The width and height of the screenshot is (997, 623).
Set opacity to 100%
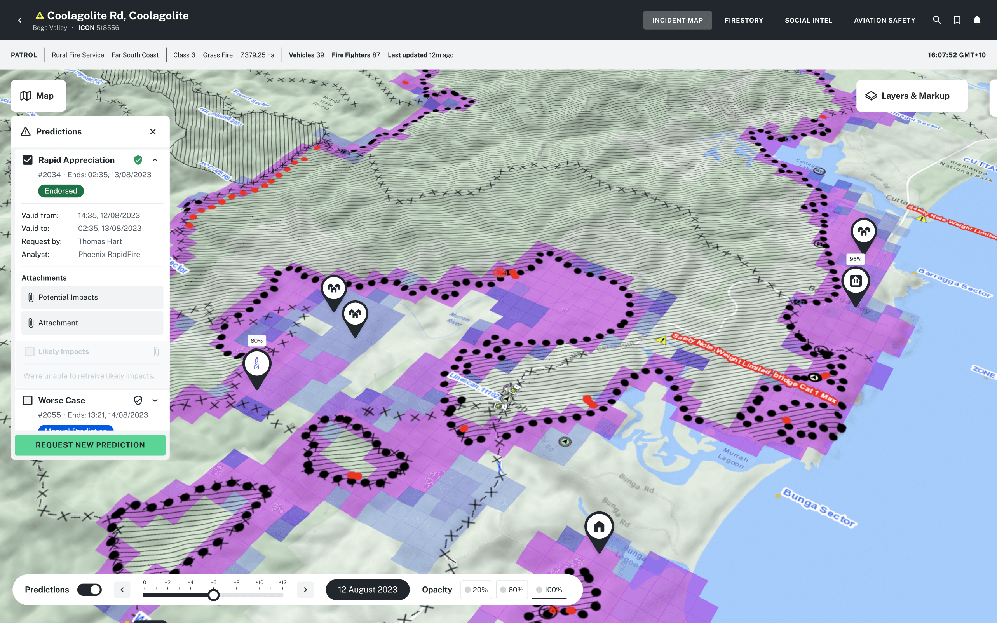549,590
